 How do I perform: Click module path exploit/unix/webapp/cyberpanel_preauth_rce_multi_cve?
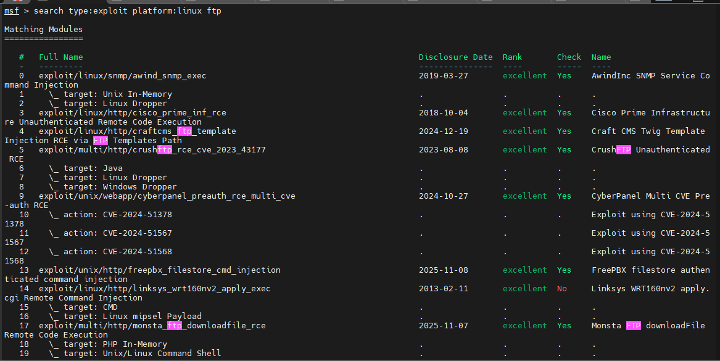167,196
